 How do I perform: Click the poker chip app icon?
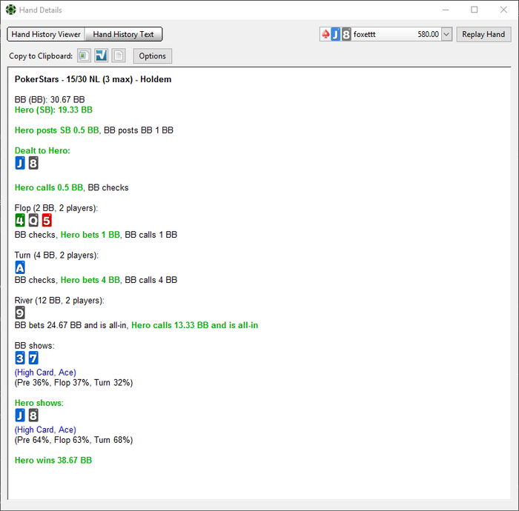(x=10, y=10)
